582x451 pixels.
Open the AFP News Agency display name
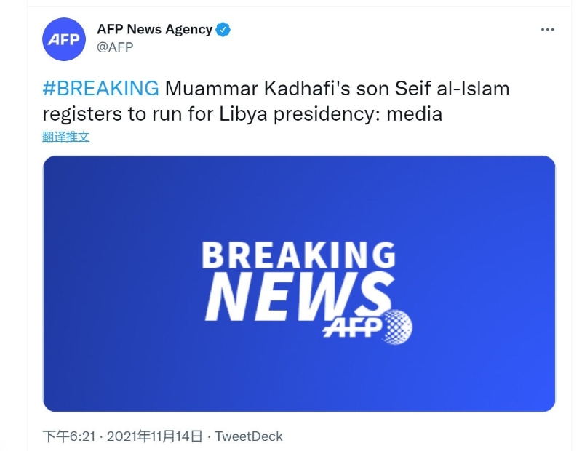point(154,30)
